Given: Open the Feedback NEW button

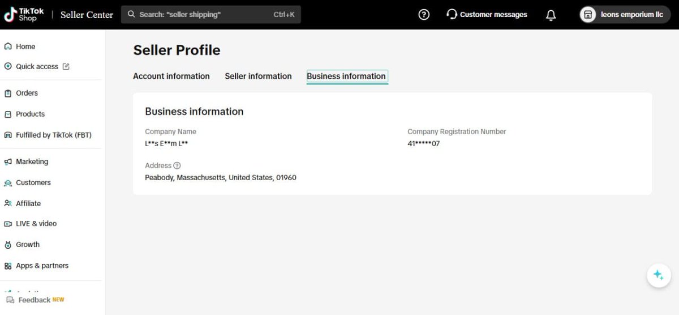Looking at the screenshot, I should coord(36,300).
